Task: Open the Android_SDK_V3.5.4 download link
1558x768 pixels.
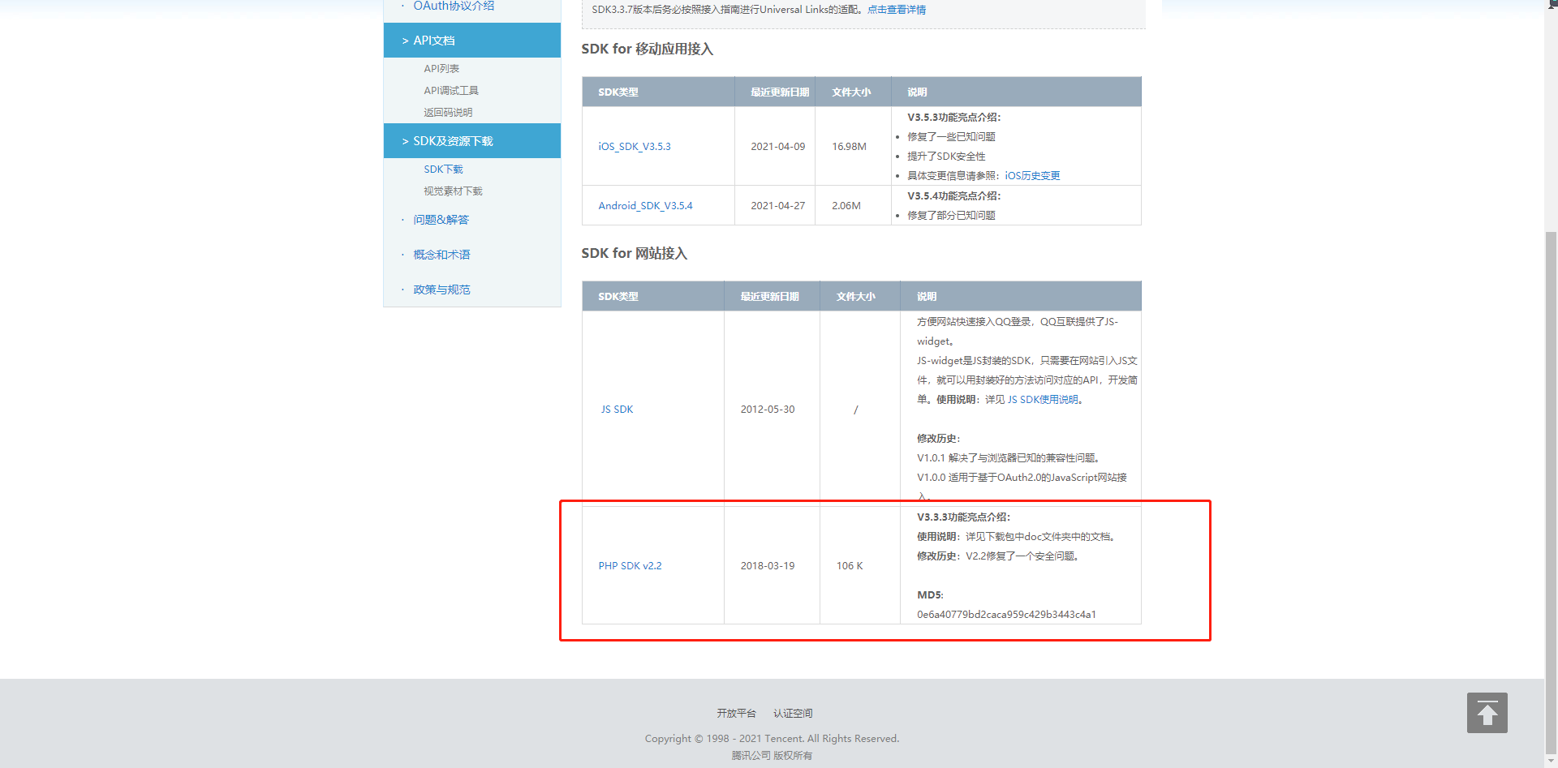Action: tap(645, 205)
